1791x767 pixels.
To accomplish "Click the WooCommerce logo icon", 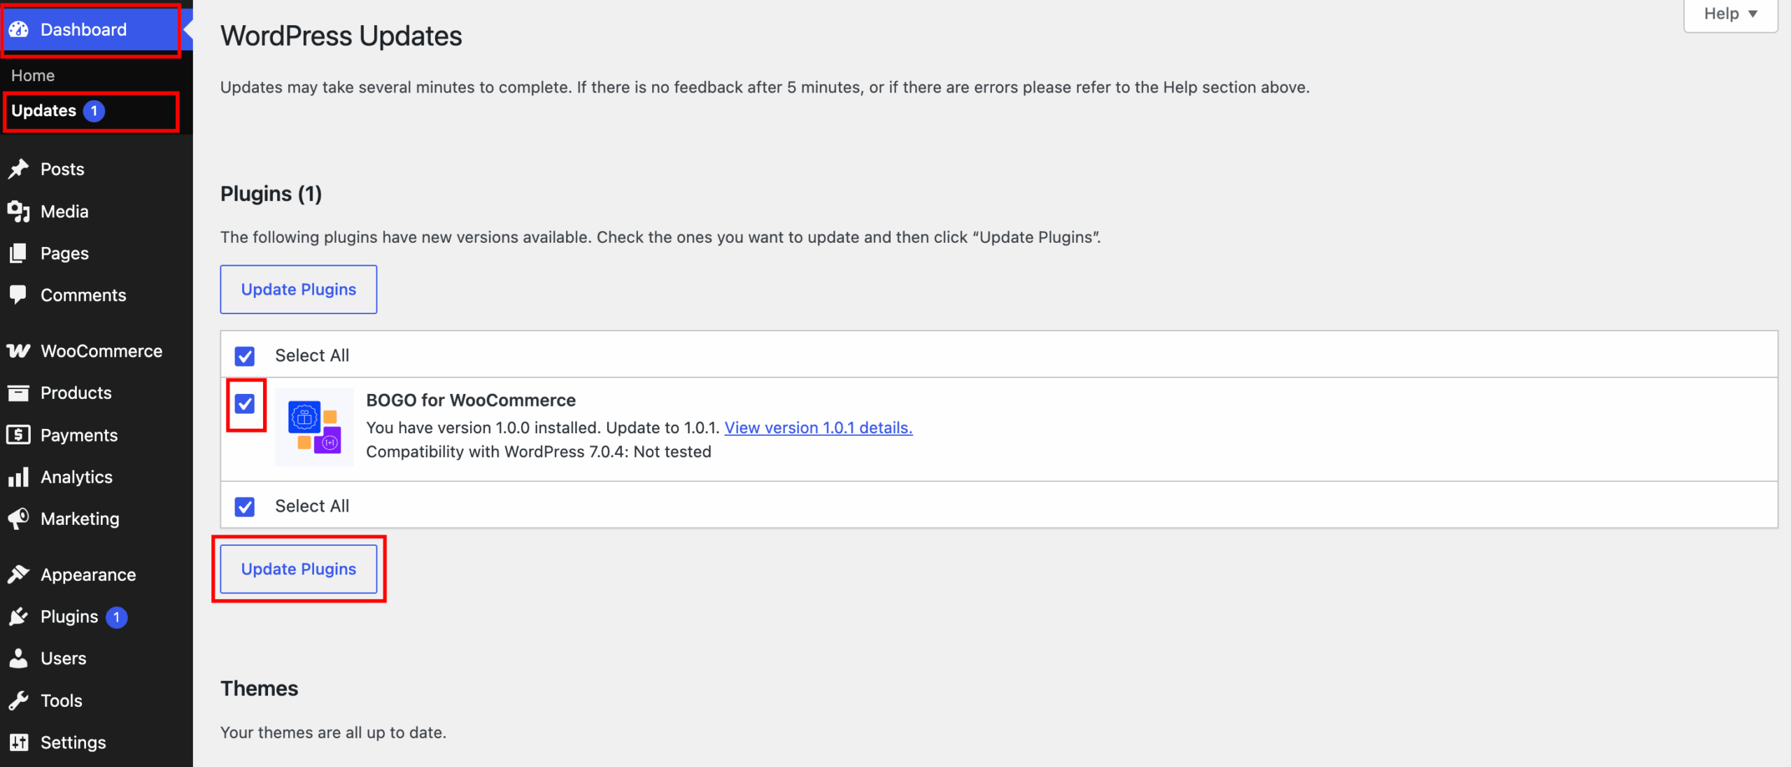I will 18,351.
